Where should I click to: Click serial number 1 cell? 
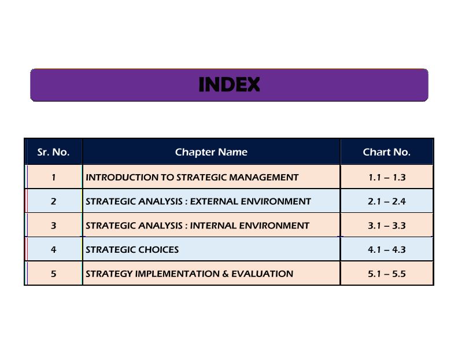pos(53,178)
